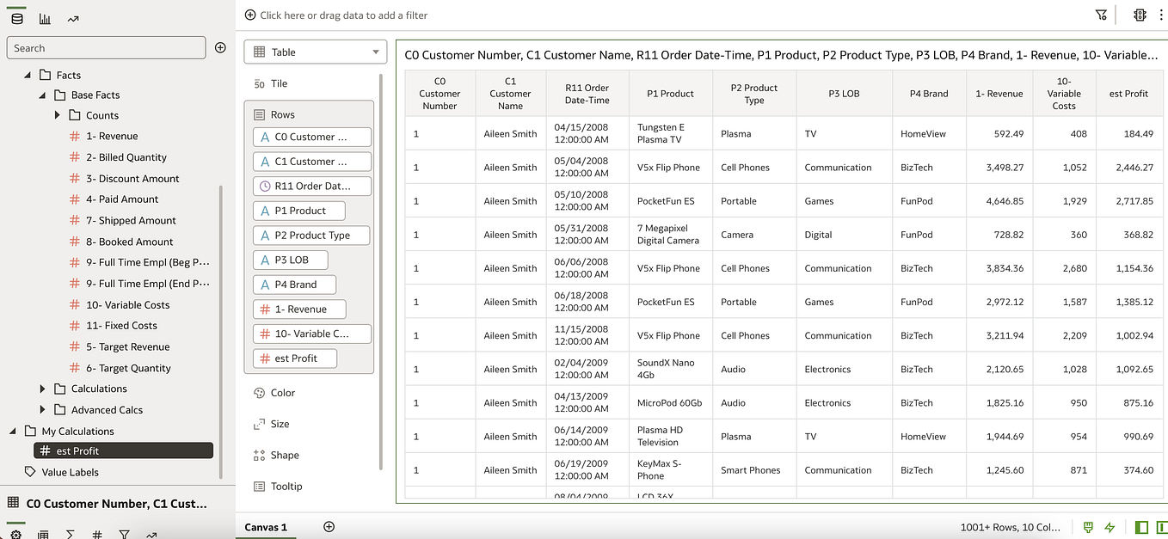Open the Narrate view trend icon
This screenshot has height=539, width=1168.
[x=72, y=17]
